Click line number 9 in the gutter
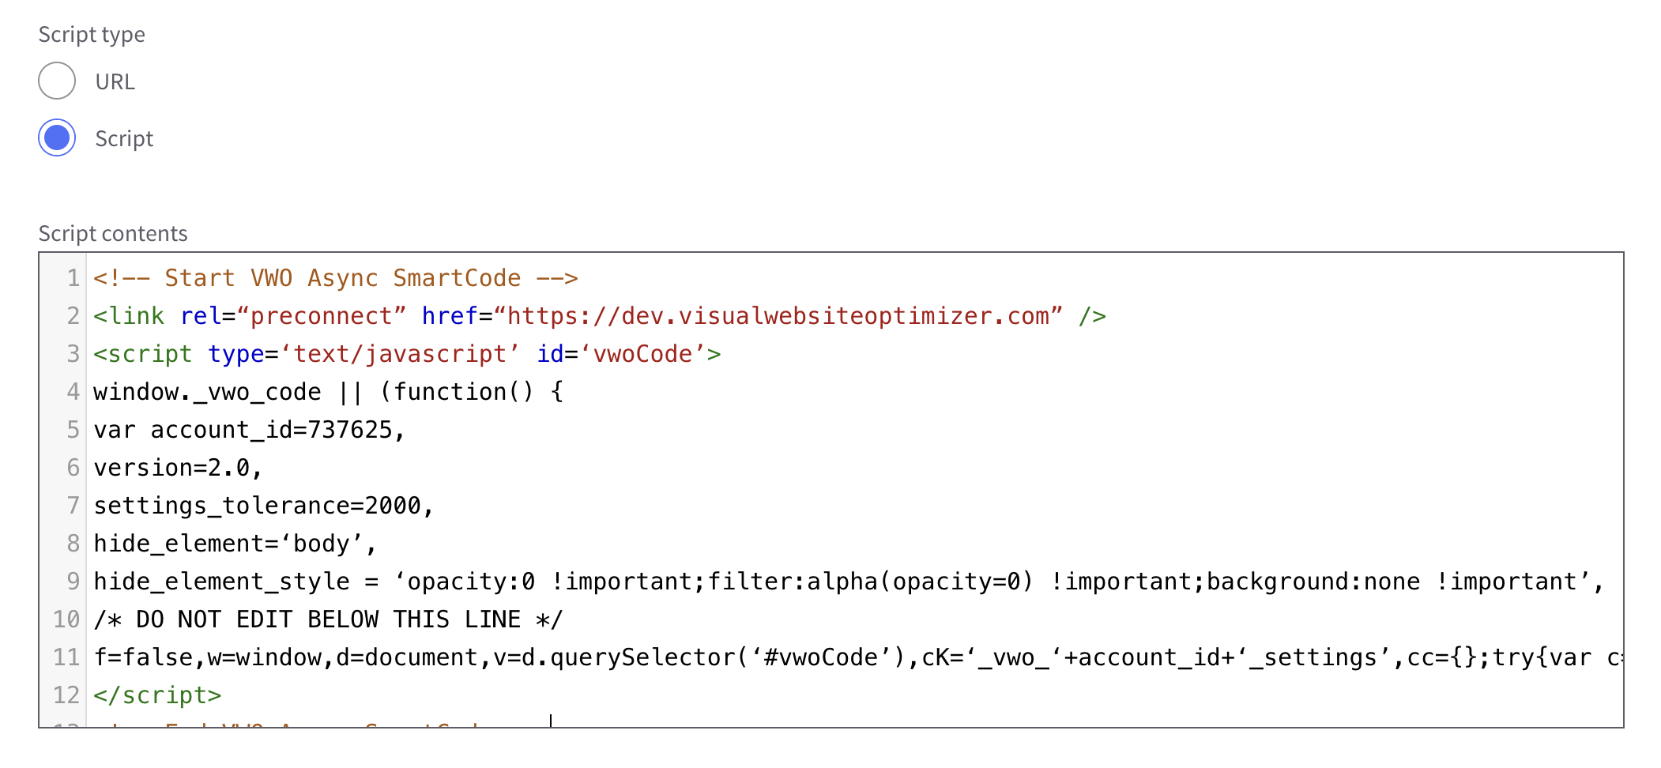 coord(73,582)
